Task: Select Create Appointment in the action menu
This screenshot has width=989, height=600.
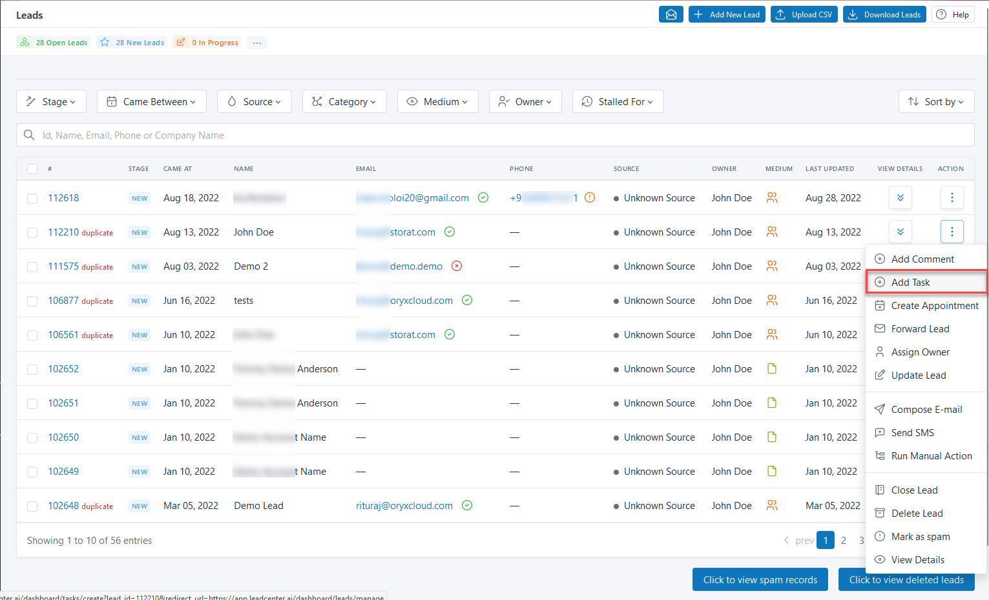Action: coord(934,305)
